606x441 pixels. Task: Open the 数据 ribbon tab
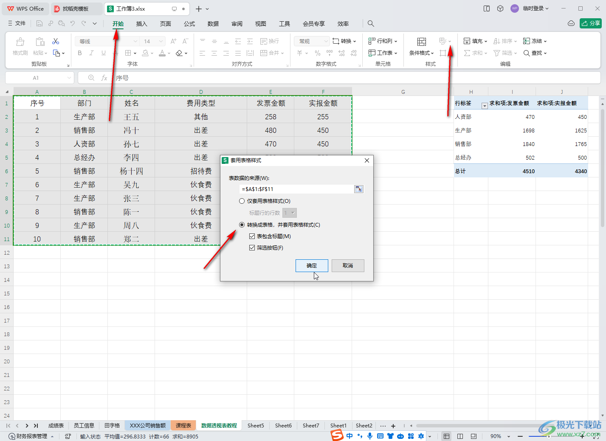pos(213,24)
